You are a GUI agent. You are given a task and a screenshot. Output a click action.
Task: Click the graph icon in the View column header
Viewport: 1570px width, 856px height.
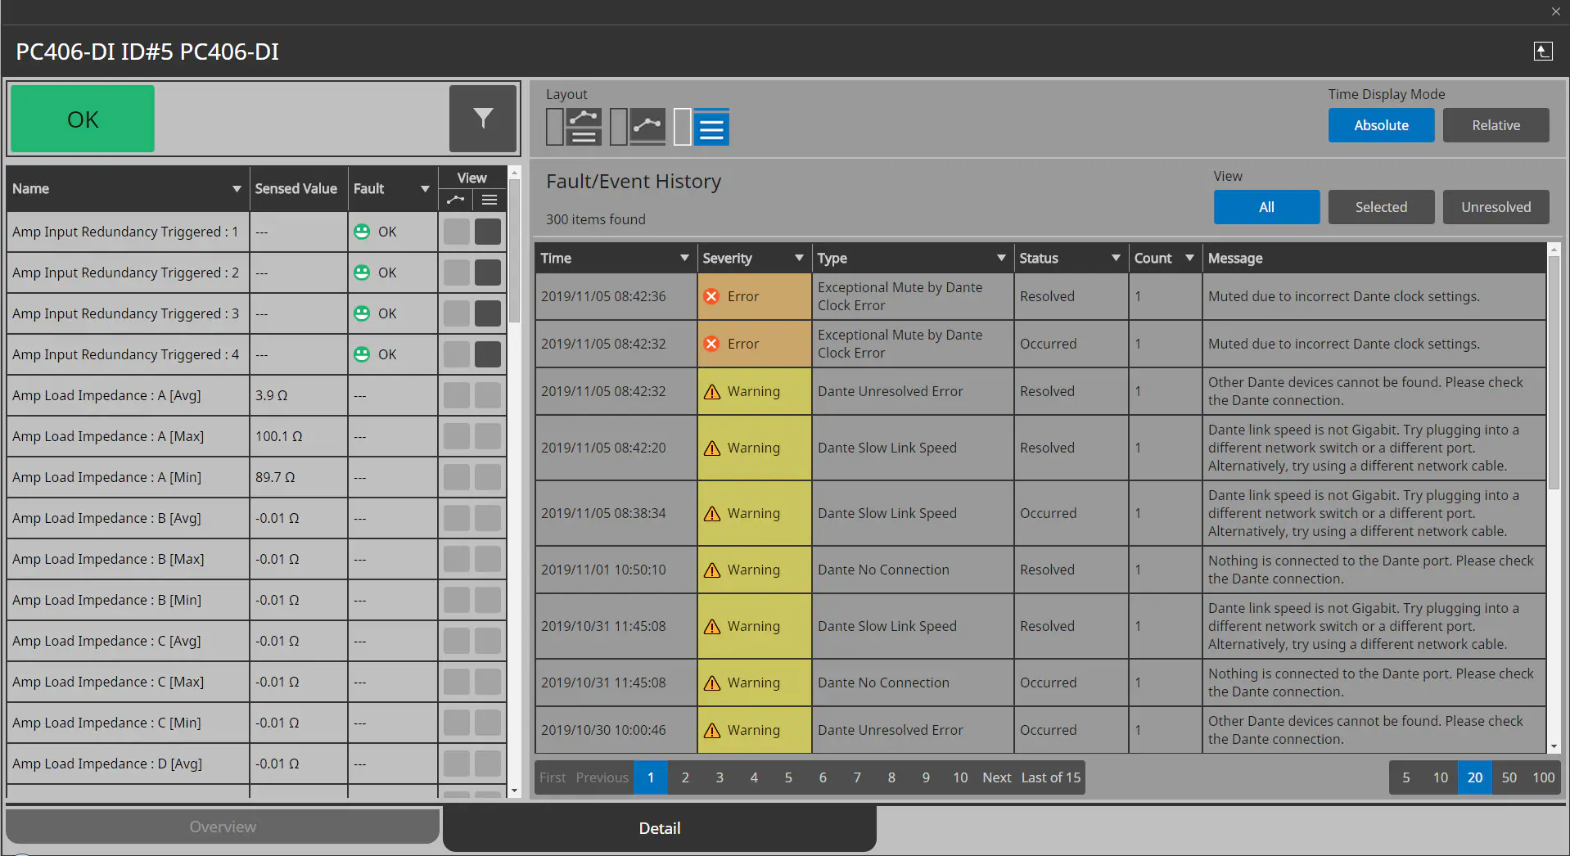456,199
